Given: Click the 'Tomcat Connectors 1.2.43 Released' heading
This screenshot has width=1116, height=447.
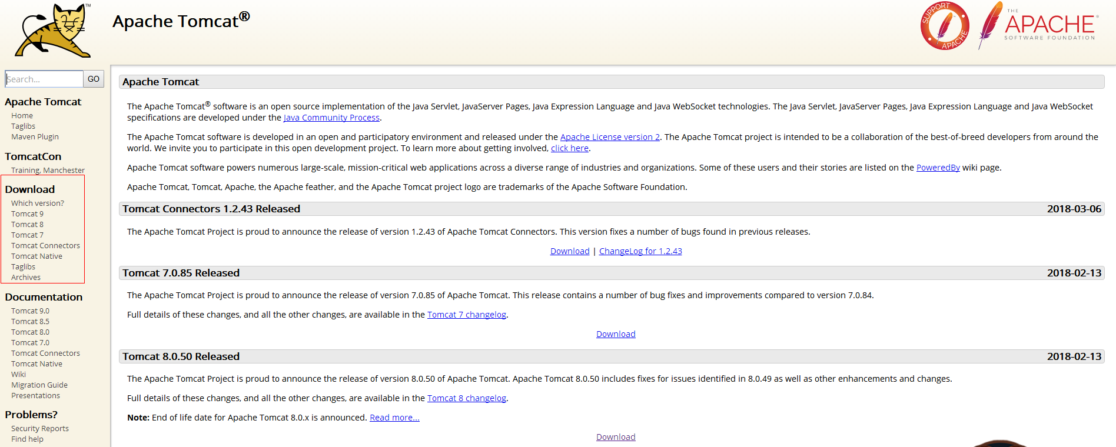Looking at the screenshot, I should click(211, 209).
